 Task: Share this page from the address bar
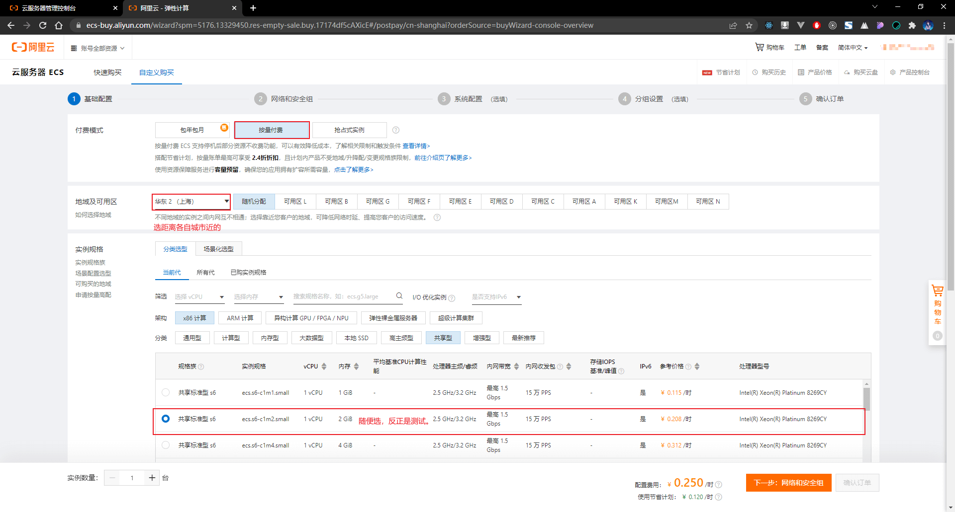[733, 25]
